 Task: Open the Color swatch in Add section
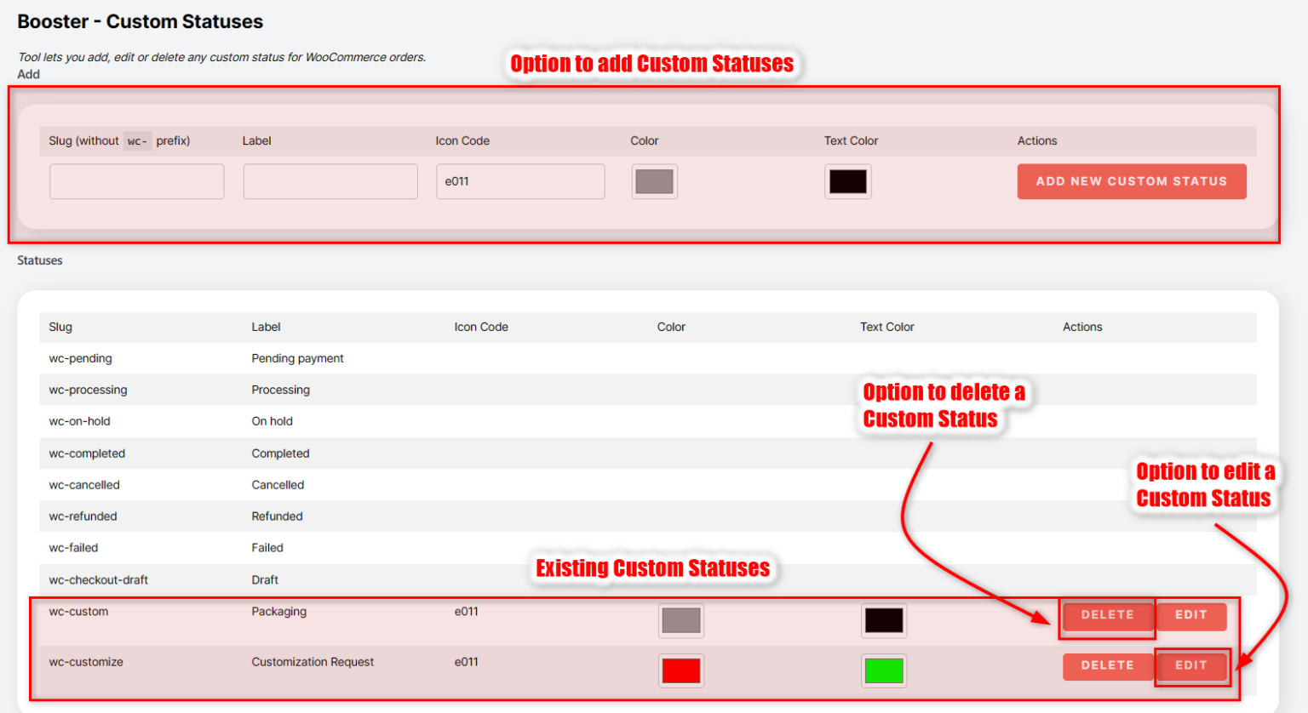pos(655,181)
